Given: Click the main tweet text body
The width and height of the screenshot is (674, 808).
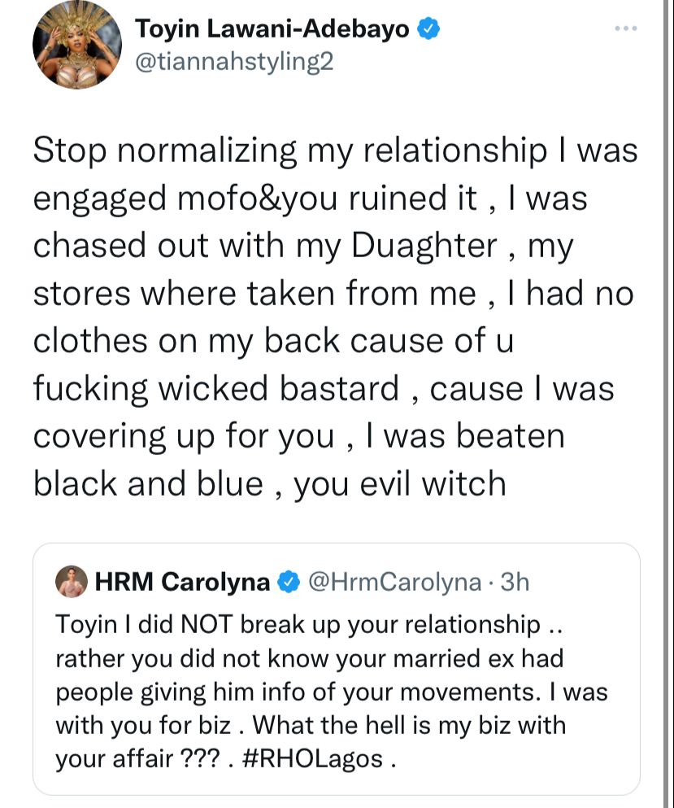Looking at the screenshot, I should click(335, 317).
